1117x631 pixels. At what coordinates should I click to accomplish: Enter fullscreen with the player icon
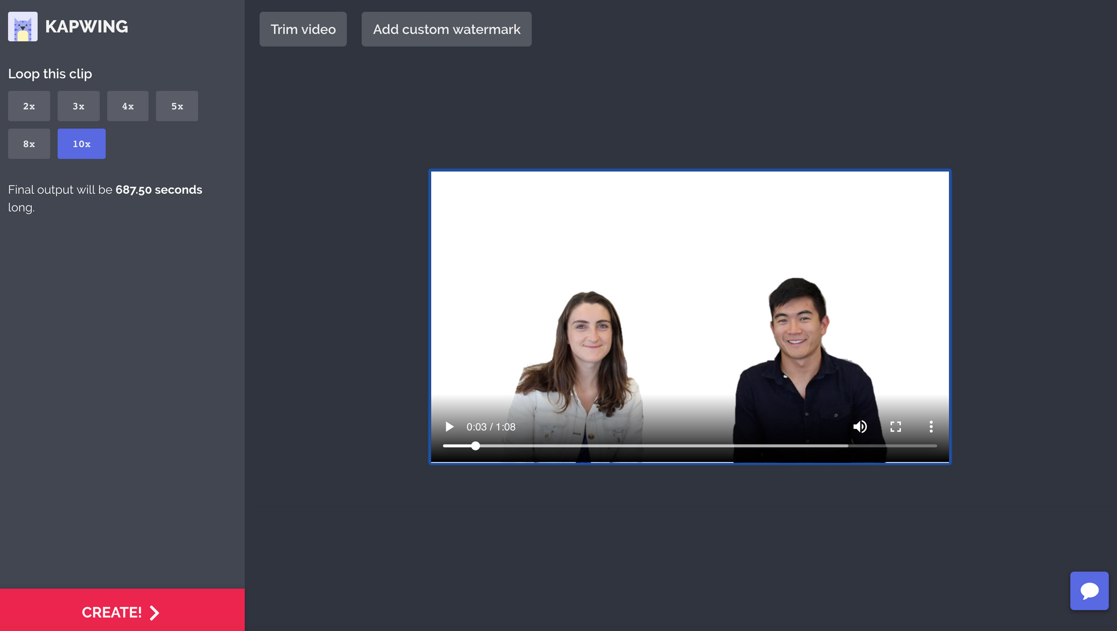coord(895,427)
